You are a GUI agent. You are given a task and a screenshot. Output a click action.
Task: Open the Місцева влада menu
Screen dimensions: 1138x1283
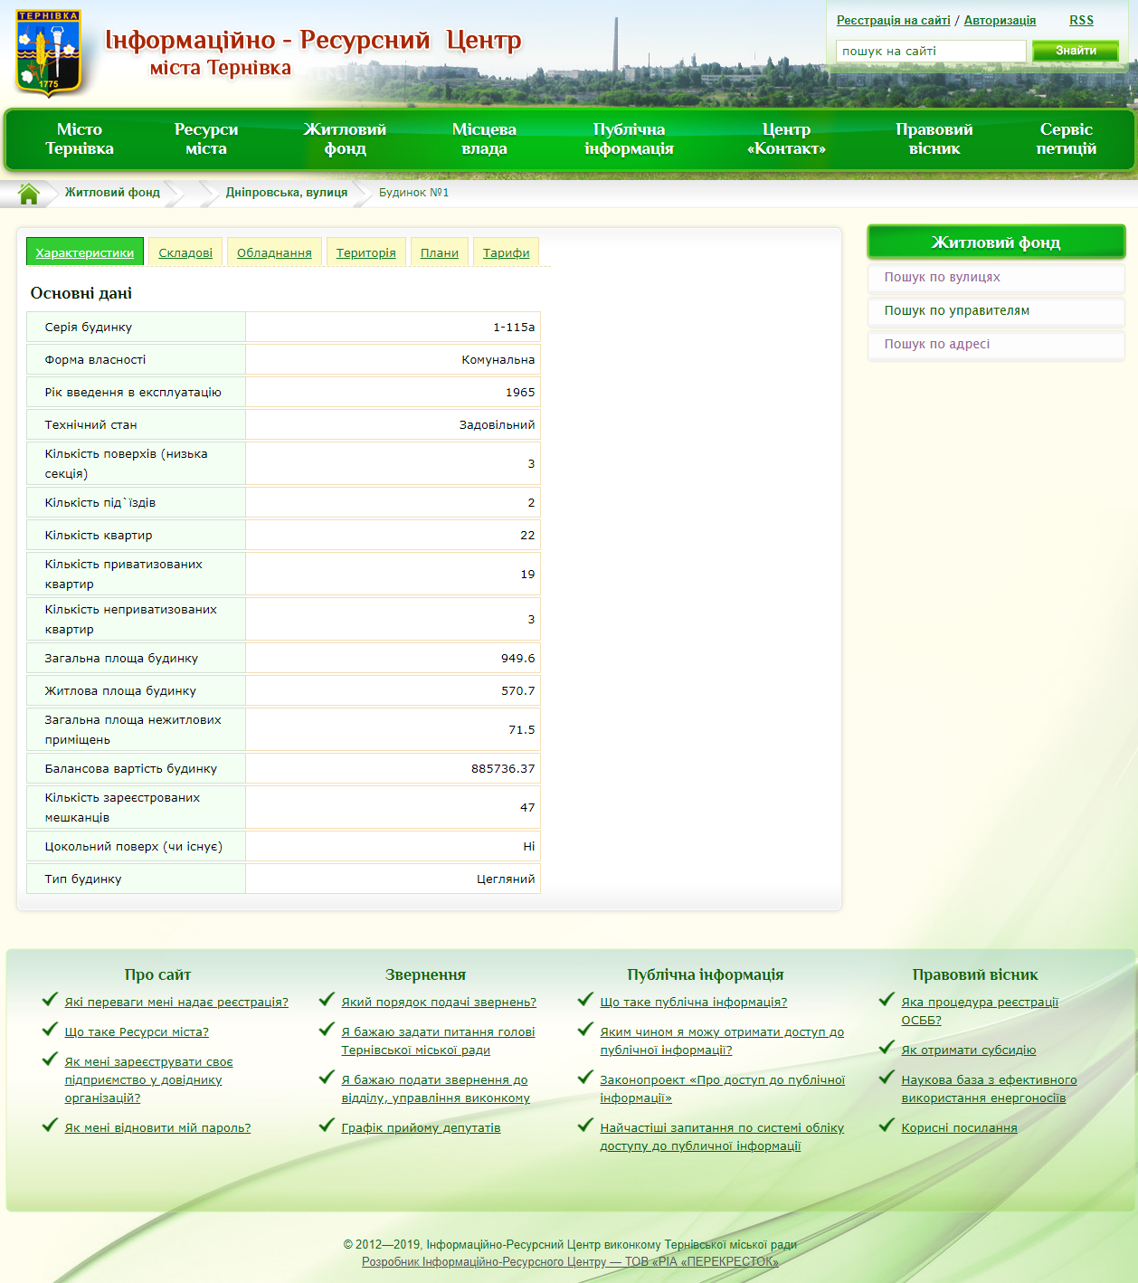[x=484, y=139]
